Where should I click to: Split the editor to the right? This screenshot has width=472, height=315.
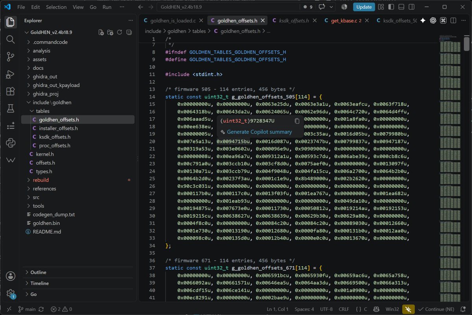click(454, 20)
